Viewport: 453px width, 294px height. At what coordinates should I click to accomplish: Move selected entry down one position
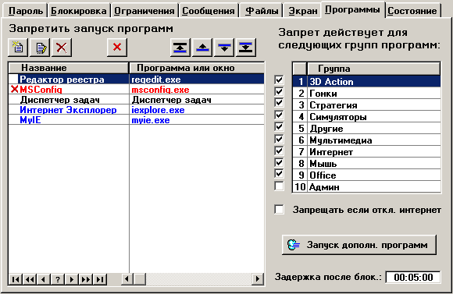(224, 47)
